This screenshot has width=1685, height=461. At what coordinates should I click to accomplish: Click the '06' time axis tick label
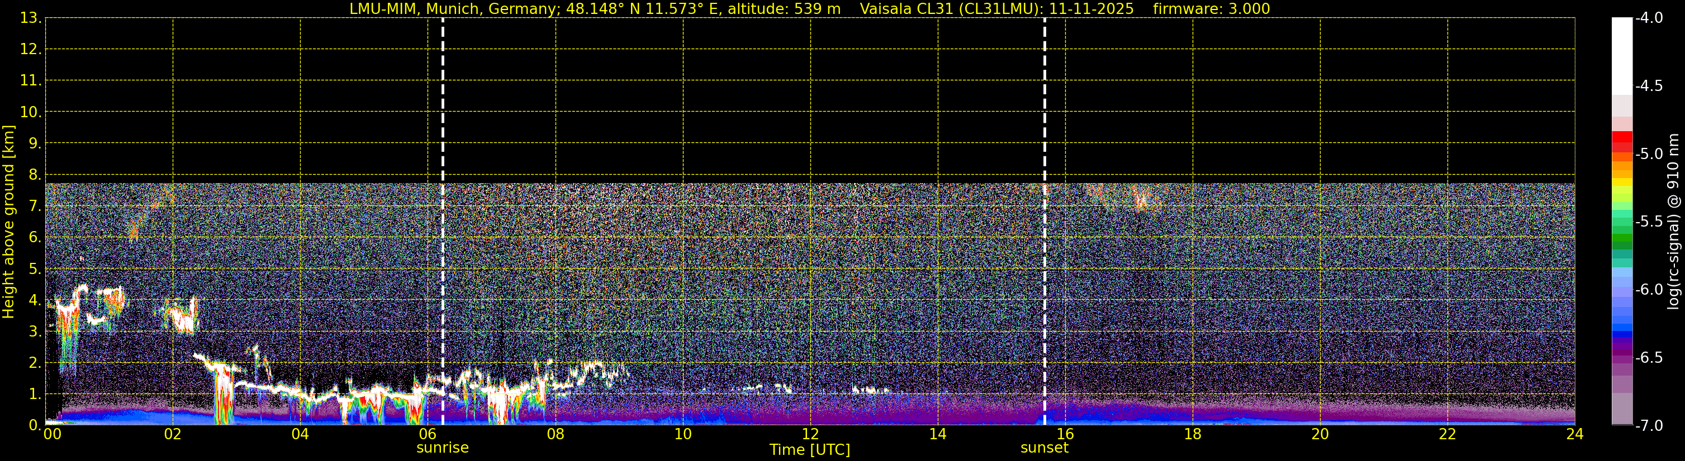pos(428,434)
